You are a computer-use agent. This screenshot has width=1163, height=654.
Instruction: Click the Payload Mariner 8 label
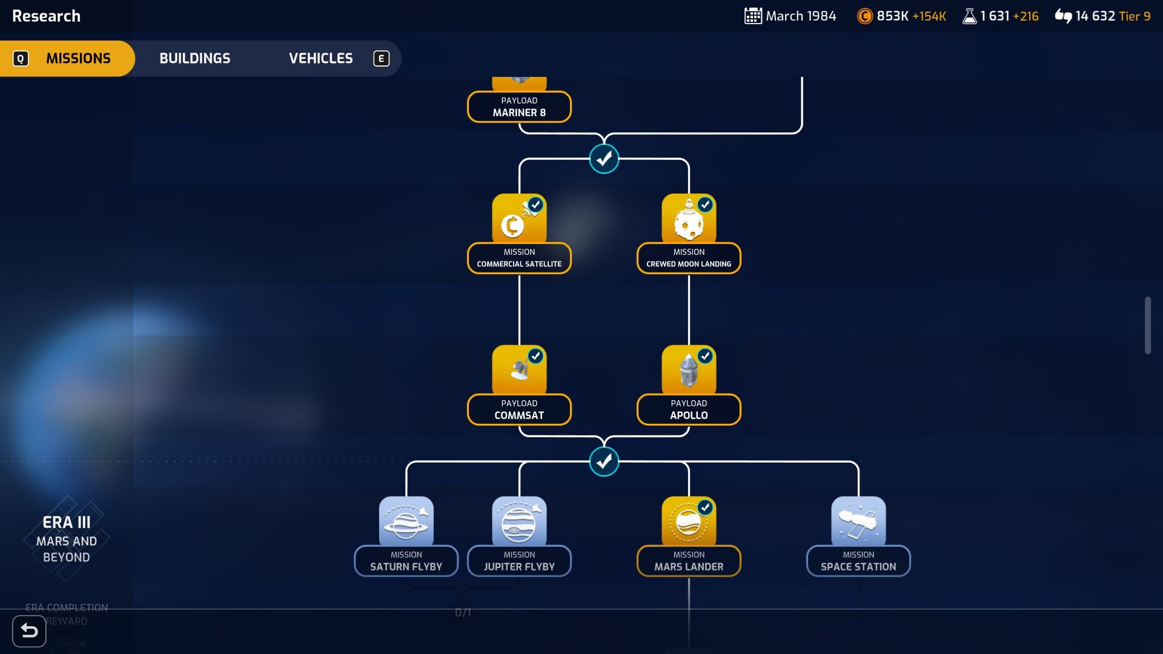point(519,107)
